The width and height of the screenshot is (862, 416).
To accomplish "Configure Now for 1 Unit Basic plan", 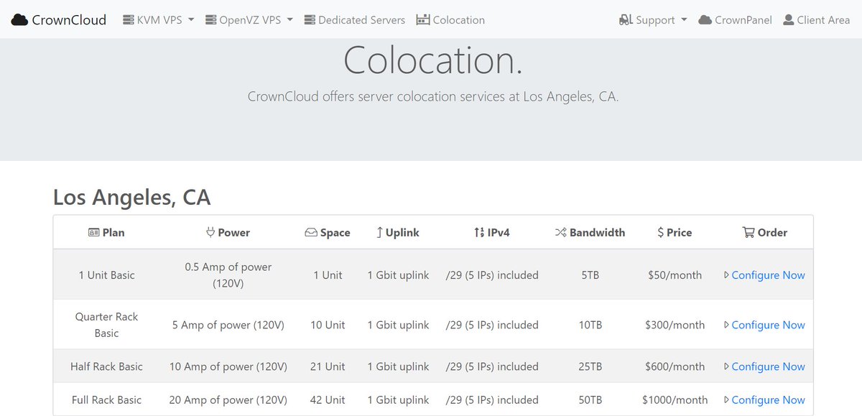I will (768, 275).
